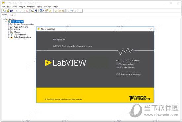Open the Operate menu
The height and width of the screenshot is (122, 182).
coord(31,7)
